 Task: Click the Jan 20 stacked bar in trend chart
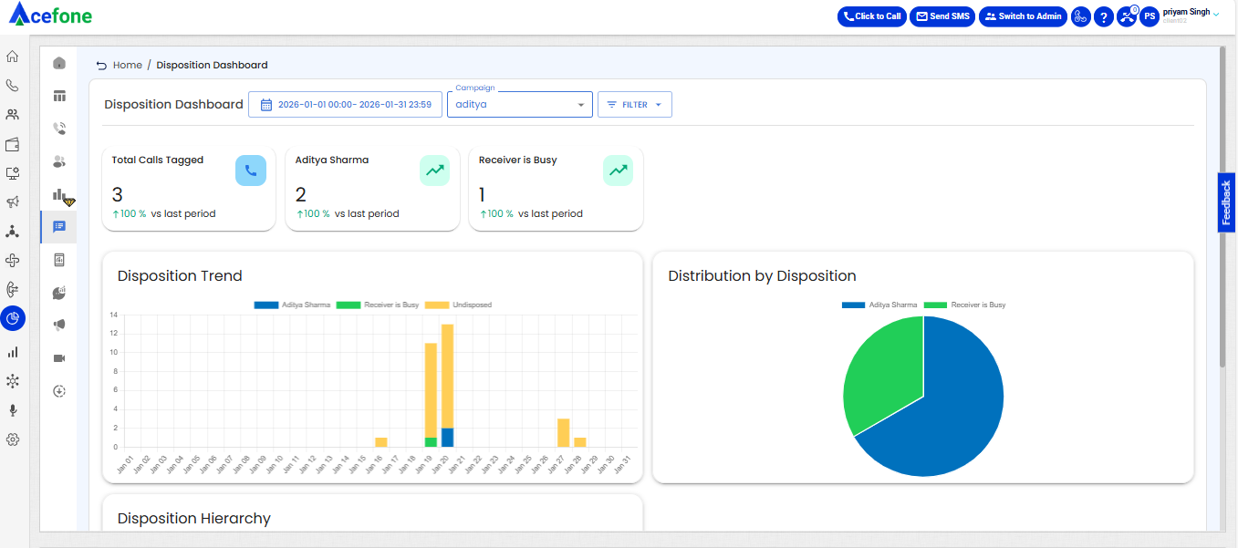pyautogui.click(x=447, y=385)
